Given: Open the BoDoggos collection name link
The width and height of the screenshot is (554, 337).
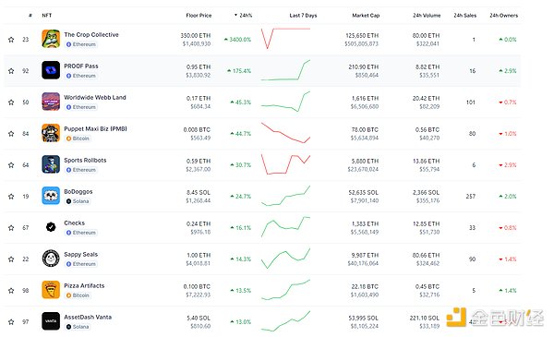Looking at the screenshot, I should (x=78, y=191).
